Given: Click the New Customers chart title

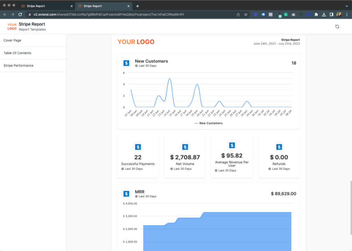Looking at the screenshot, I should pyautogui.click(x=151, y=61).
